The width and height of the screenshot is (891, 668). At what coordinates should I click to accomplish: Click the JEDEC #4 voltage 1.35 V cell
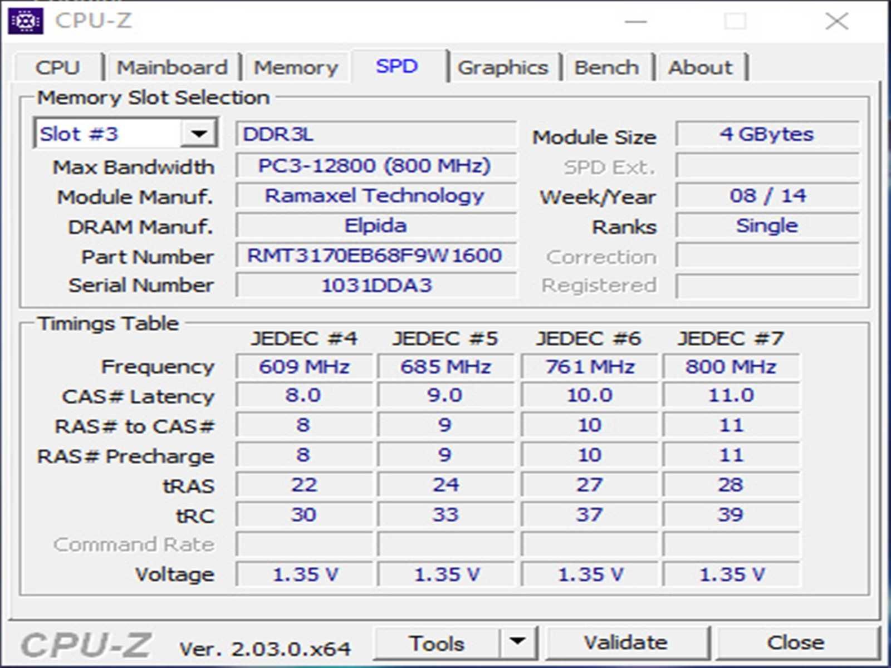click(x=304, y=574)
